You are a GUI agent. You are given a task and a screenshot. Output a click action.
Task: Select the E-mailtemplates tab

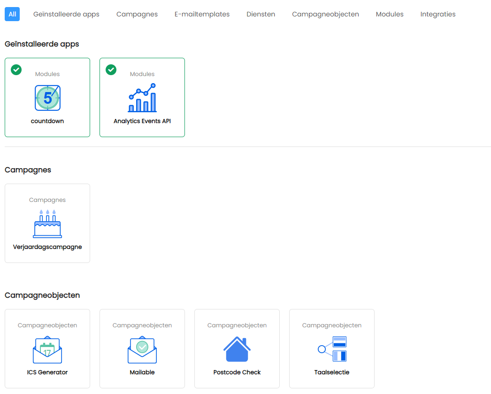202,14
